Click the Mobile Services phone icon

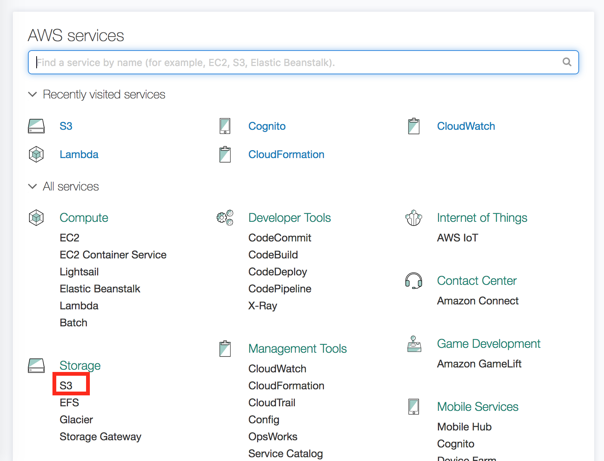point(414,407)
